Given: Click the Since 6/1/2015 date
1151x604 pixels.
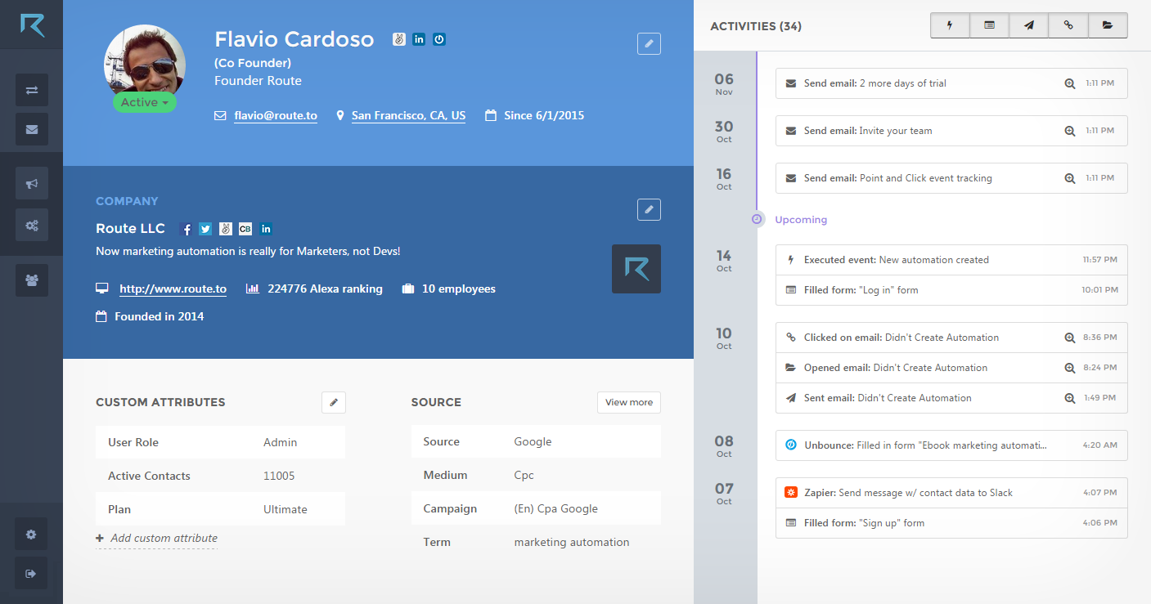Looking at the screenshot, I should (x=544, y=116).
